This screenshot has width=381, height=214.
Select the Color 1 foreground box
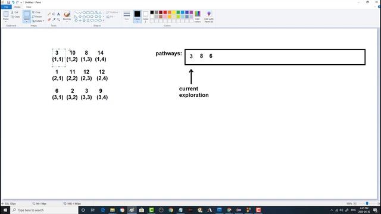pyautogui.click(x=138, y=17)
